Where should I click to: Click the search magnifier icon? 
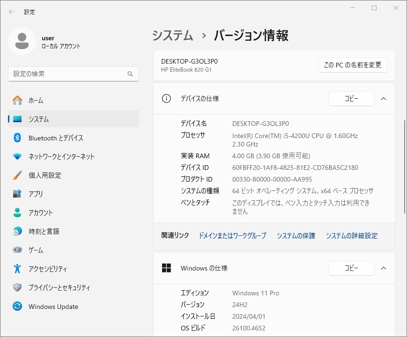pyautogui.click(x=130, y=74)
